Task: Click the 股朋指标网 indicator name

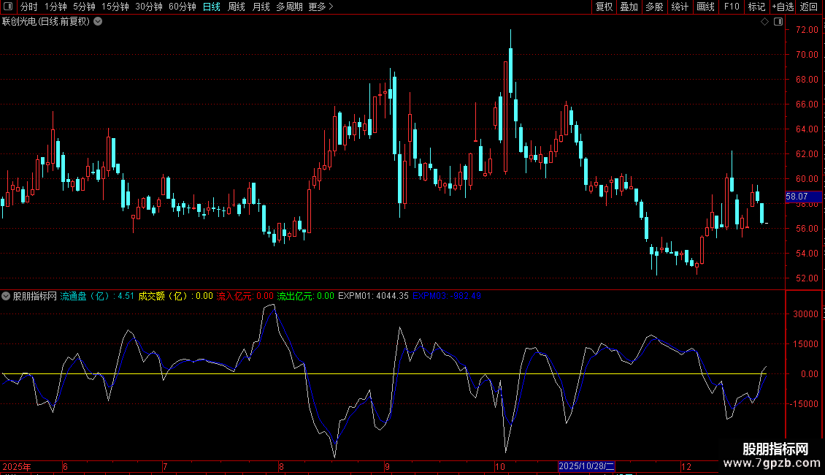Action: coord(35,296)
